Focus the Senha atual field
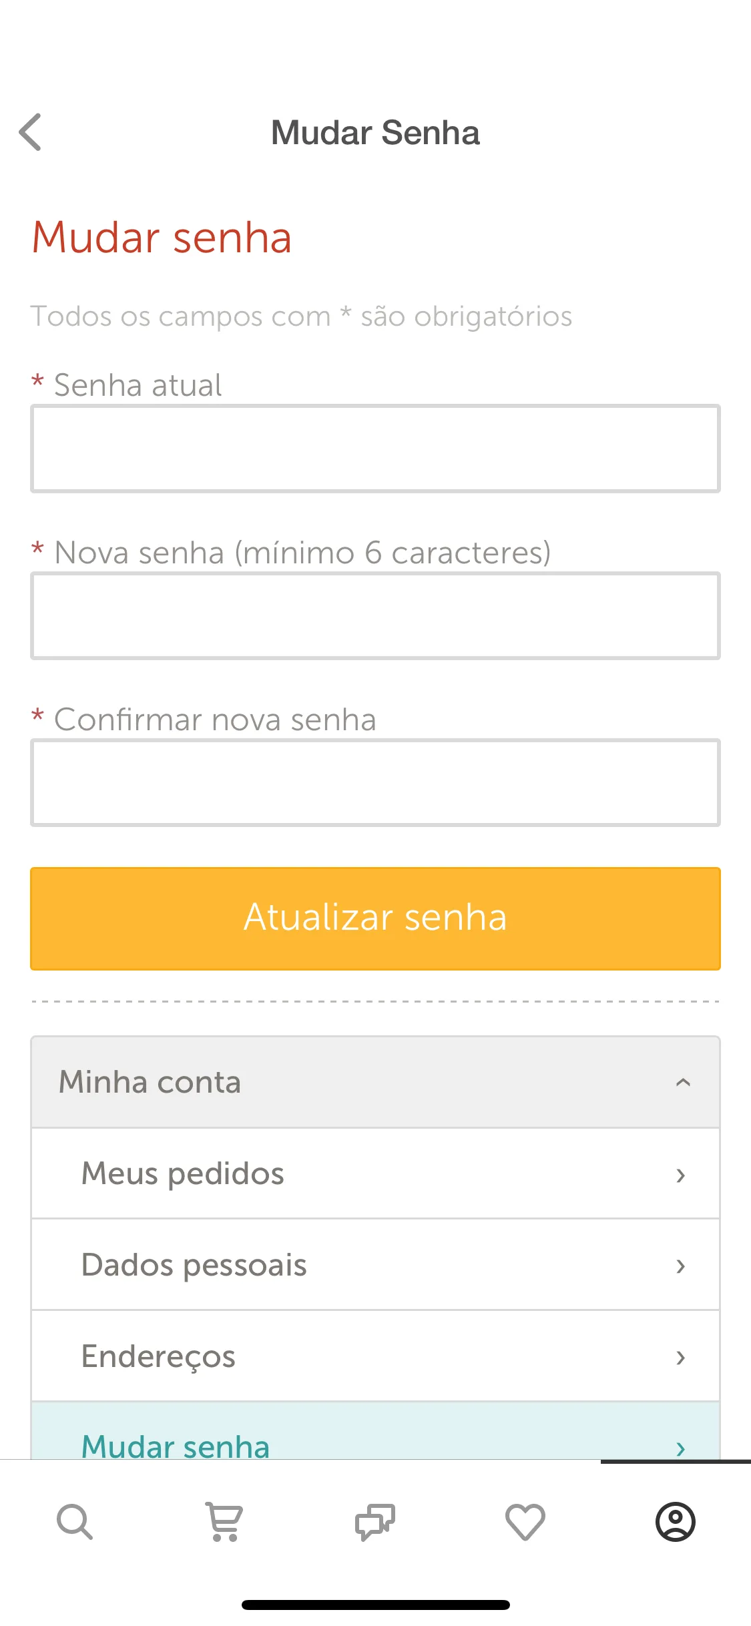This screenshot has width=751, height=1626. pyautogui.click(x=375, y=449)
